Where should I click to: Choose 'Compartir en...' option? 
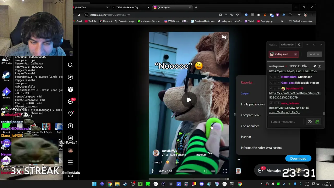[250, 115]
